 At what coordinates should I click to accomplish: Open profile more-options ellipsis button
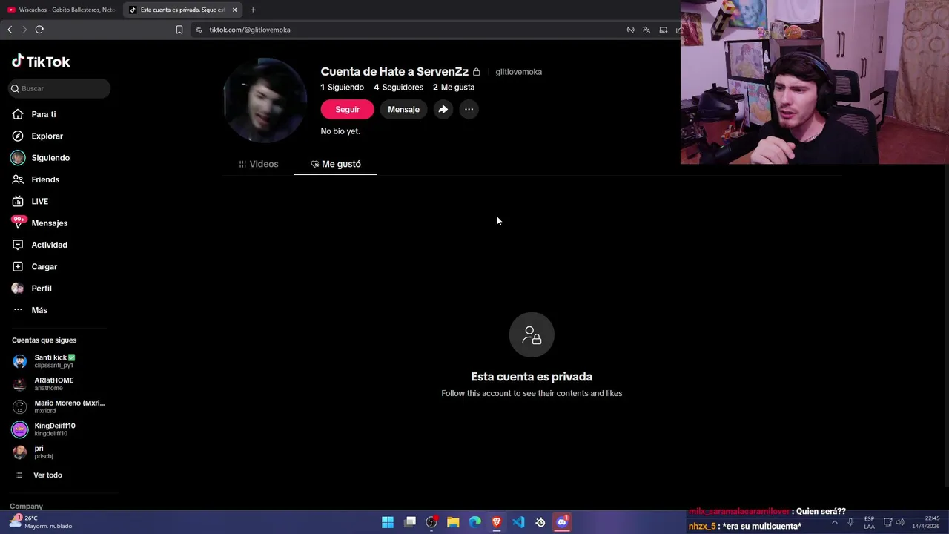pos(469,109)
